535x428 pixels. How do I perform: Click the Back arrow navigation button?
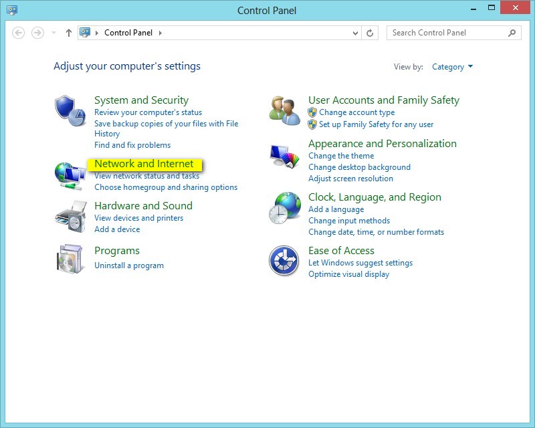(x=19, y=33)
